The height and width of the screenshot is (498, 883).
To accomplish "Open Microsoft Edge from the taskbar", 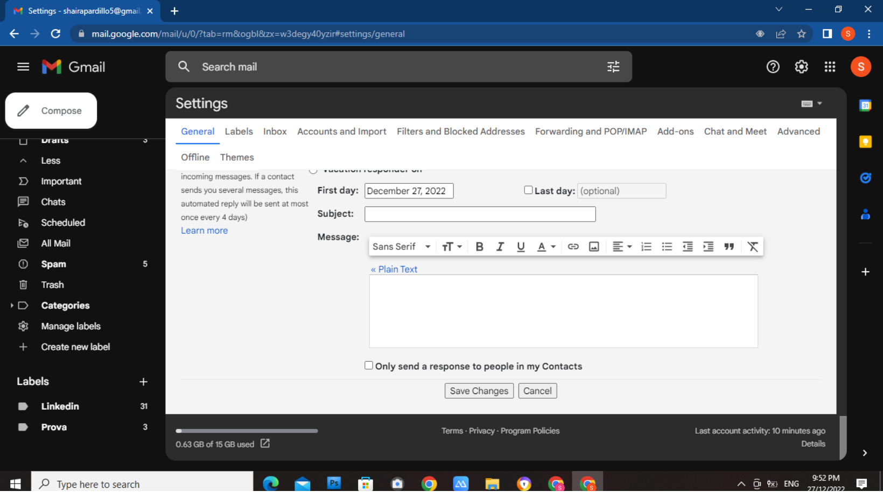I will coord(271,483).
